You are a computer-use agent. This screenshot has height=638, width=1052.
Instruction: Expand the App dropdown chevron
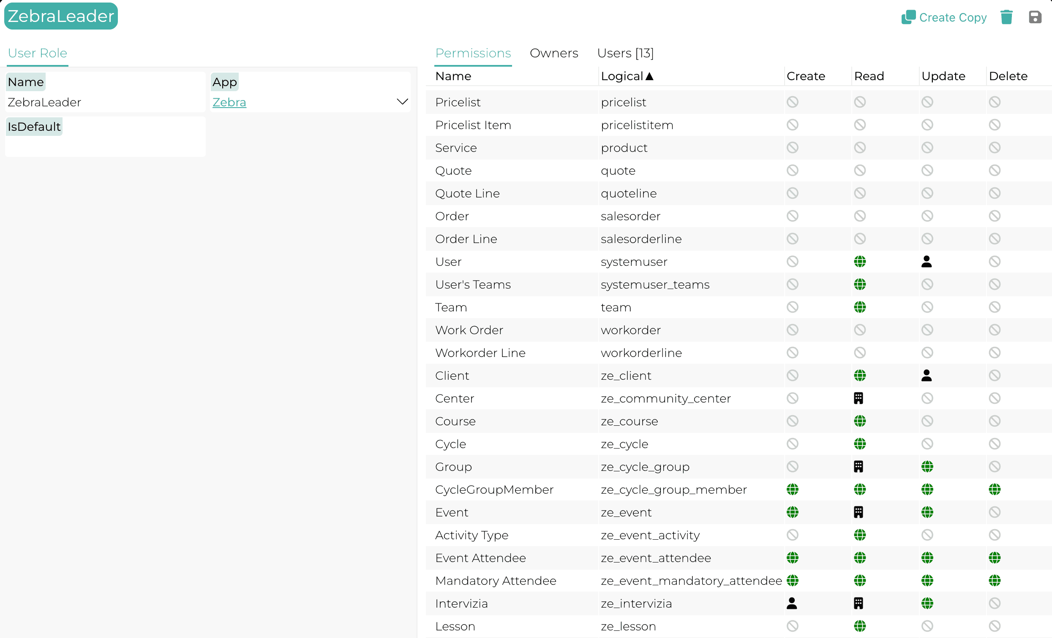(402, 102)
